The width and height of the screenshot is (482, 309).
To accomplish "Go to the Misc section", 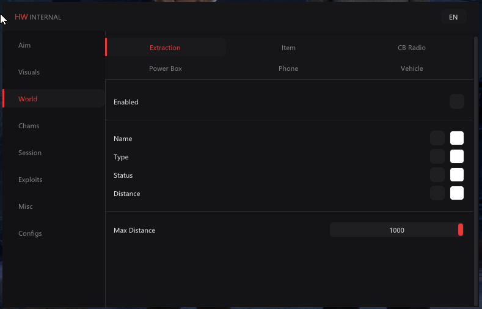I will point(54,206).
